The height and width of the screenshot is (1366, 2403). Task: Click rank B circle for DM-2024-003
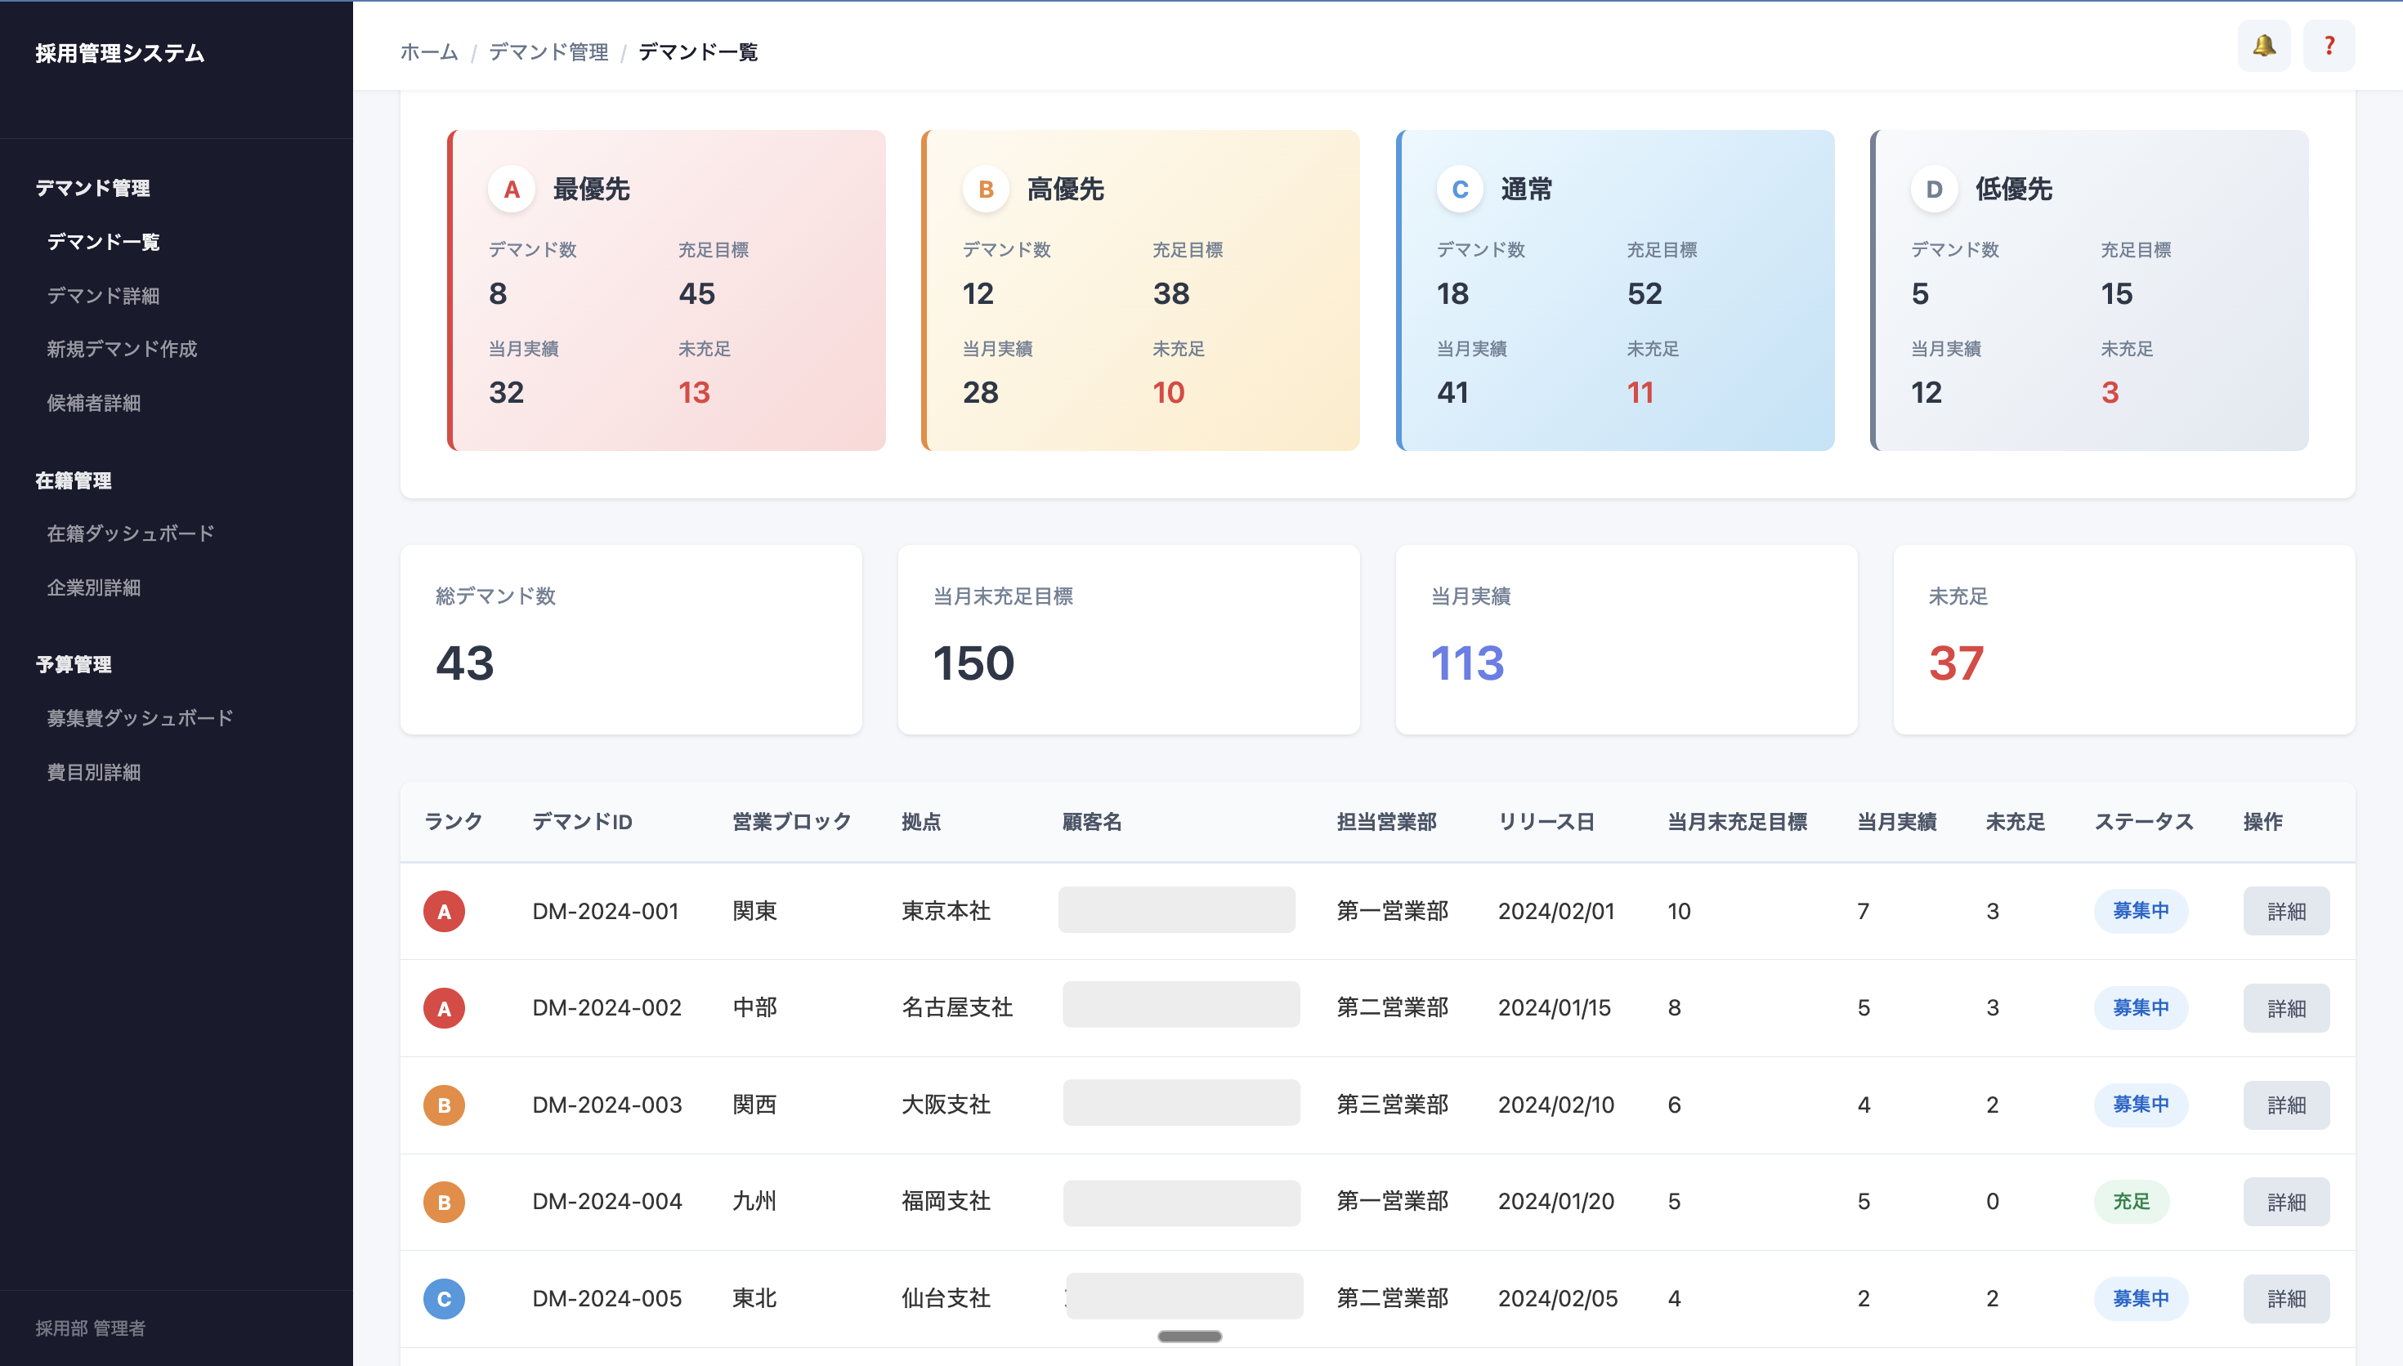pyautogui.click(x=444, y=1105)
